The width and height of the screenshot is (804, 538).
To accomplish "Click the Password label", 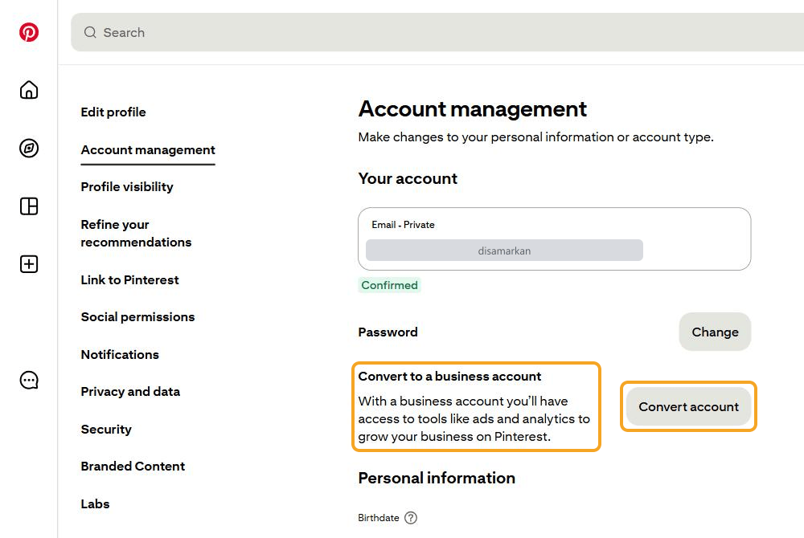I will pyautogui.click(x=388, y=332).
